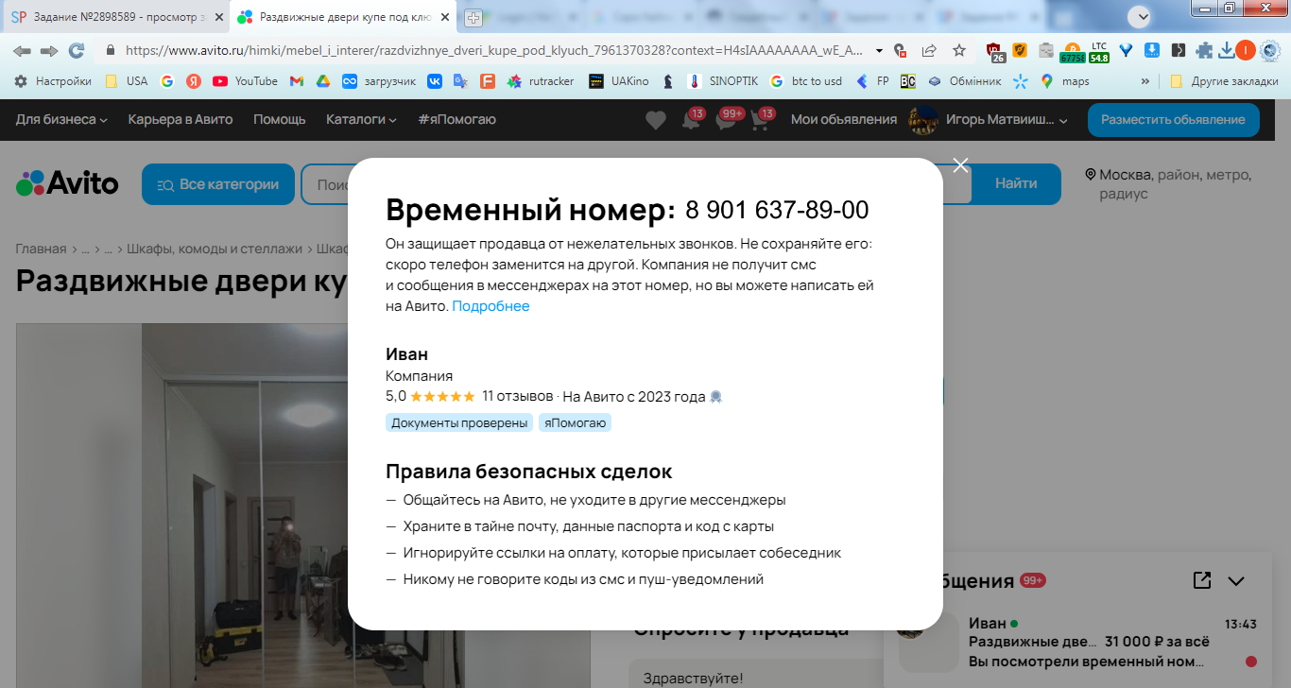The height and width of the screenshot is (688, 1291).
Task: Open Карьера в Авито link
Action: (181, 119)
